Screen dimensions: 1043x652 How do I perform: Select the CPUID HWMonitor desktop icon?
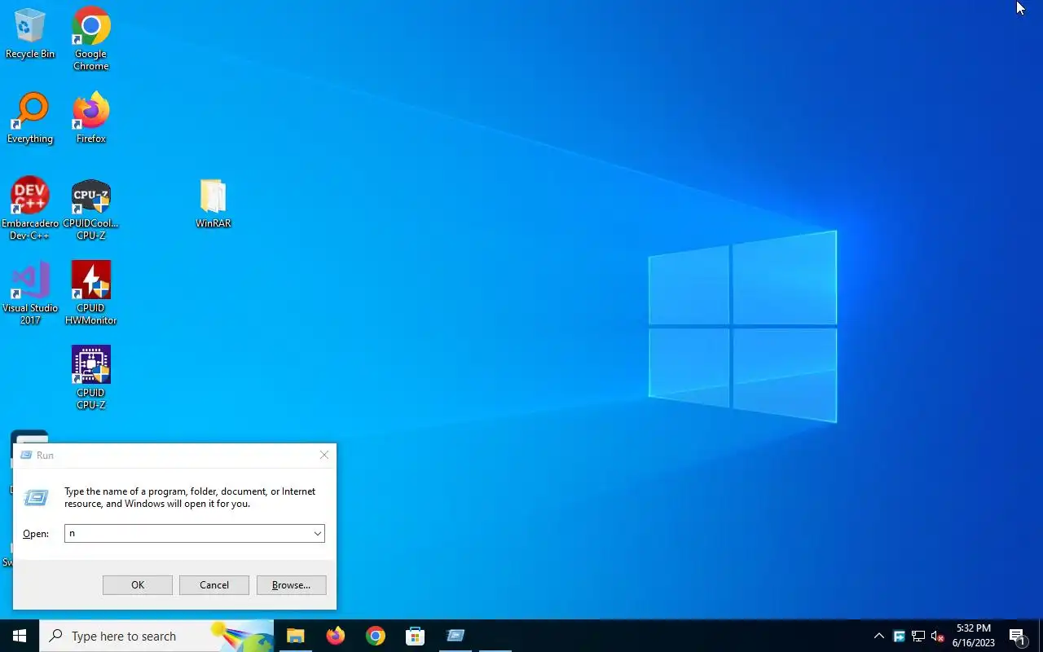point(90,293)
